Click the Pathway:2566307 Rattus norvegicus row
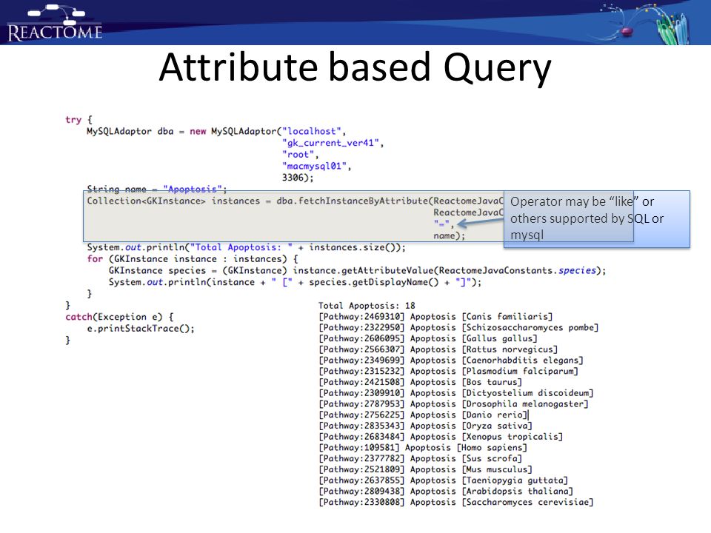 [x=438, y=349]
